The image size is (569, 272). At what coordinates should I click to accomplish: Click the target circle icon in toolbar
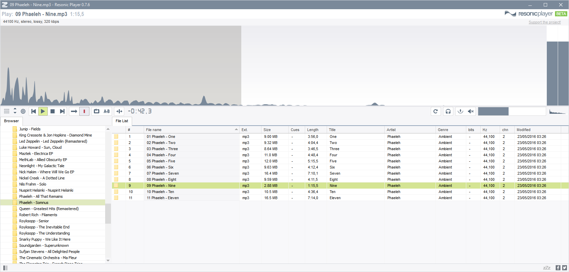(23, 111)
